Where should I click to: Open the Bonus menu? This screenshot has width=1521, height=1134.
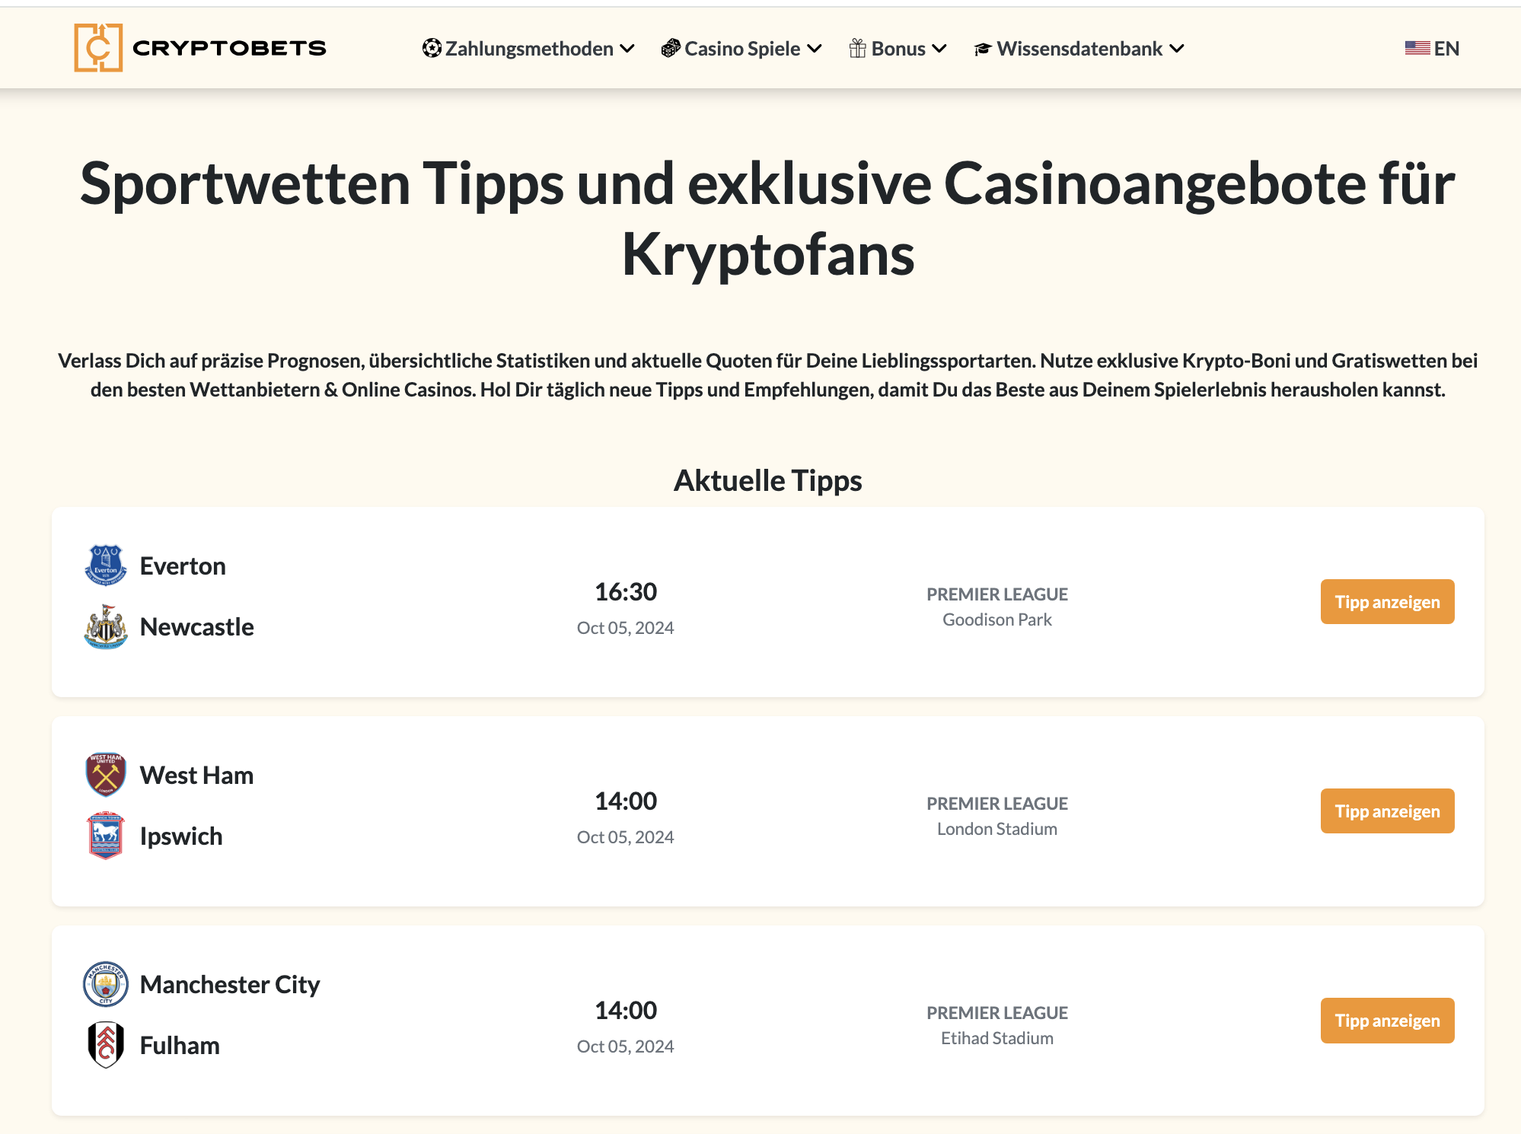click(898, 49)
